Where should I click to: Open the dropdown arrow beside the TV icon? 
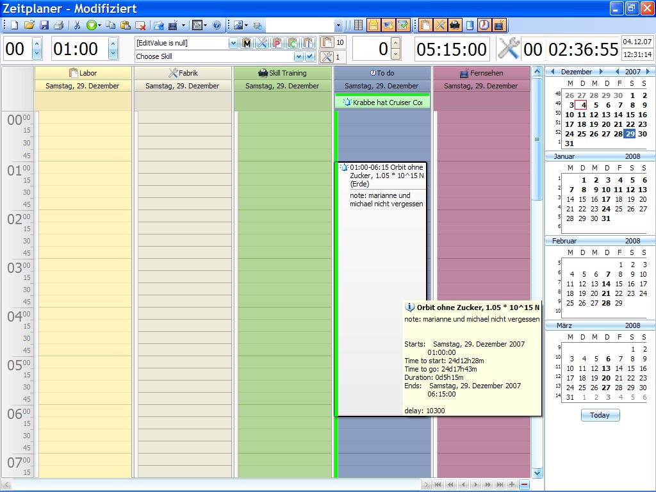[183, 26]
